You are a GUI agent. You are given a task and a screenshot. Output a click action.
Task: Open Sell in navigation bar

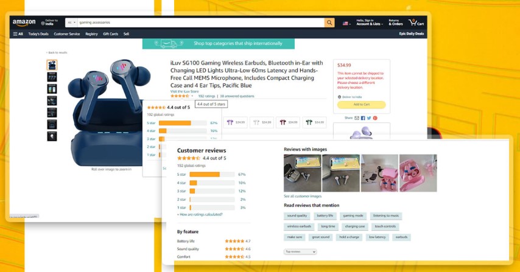click(127, 34)
